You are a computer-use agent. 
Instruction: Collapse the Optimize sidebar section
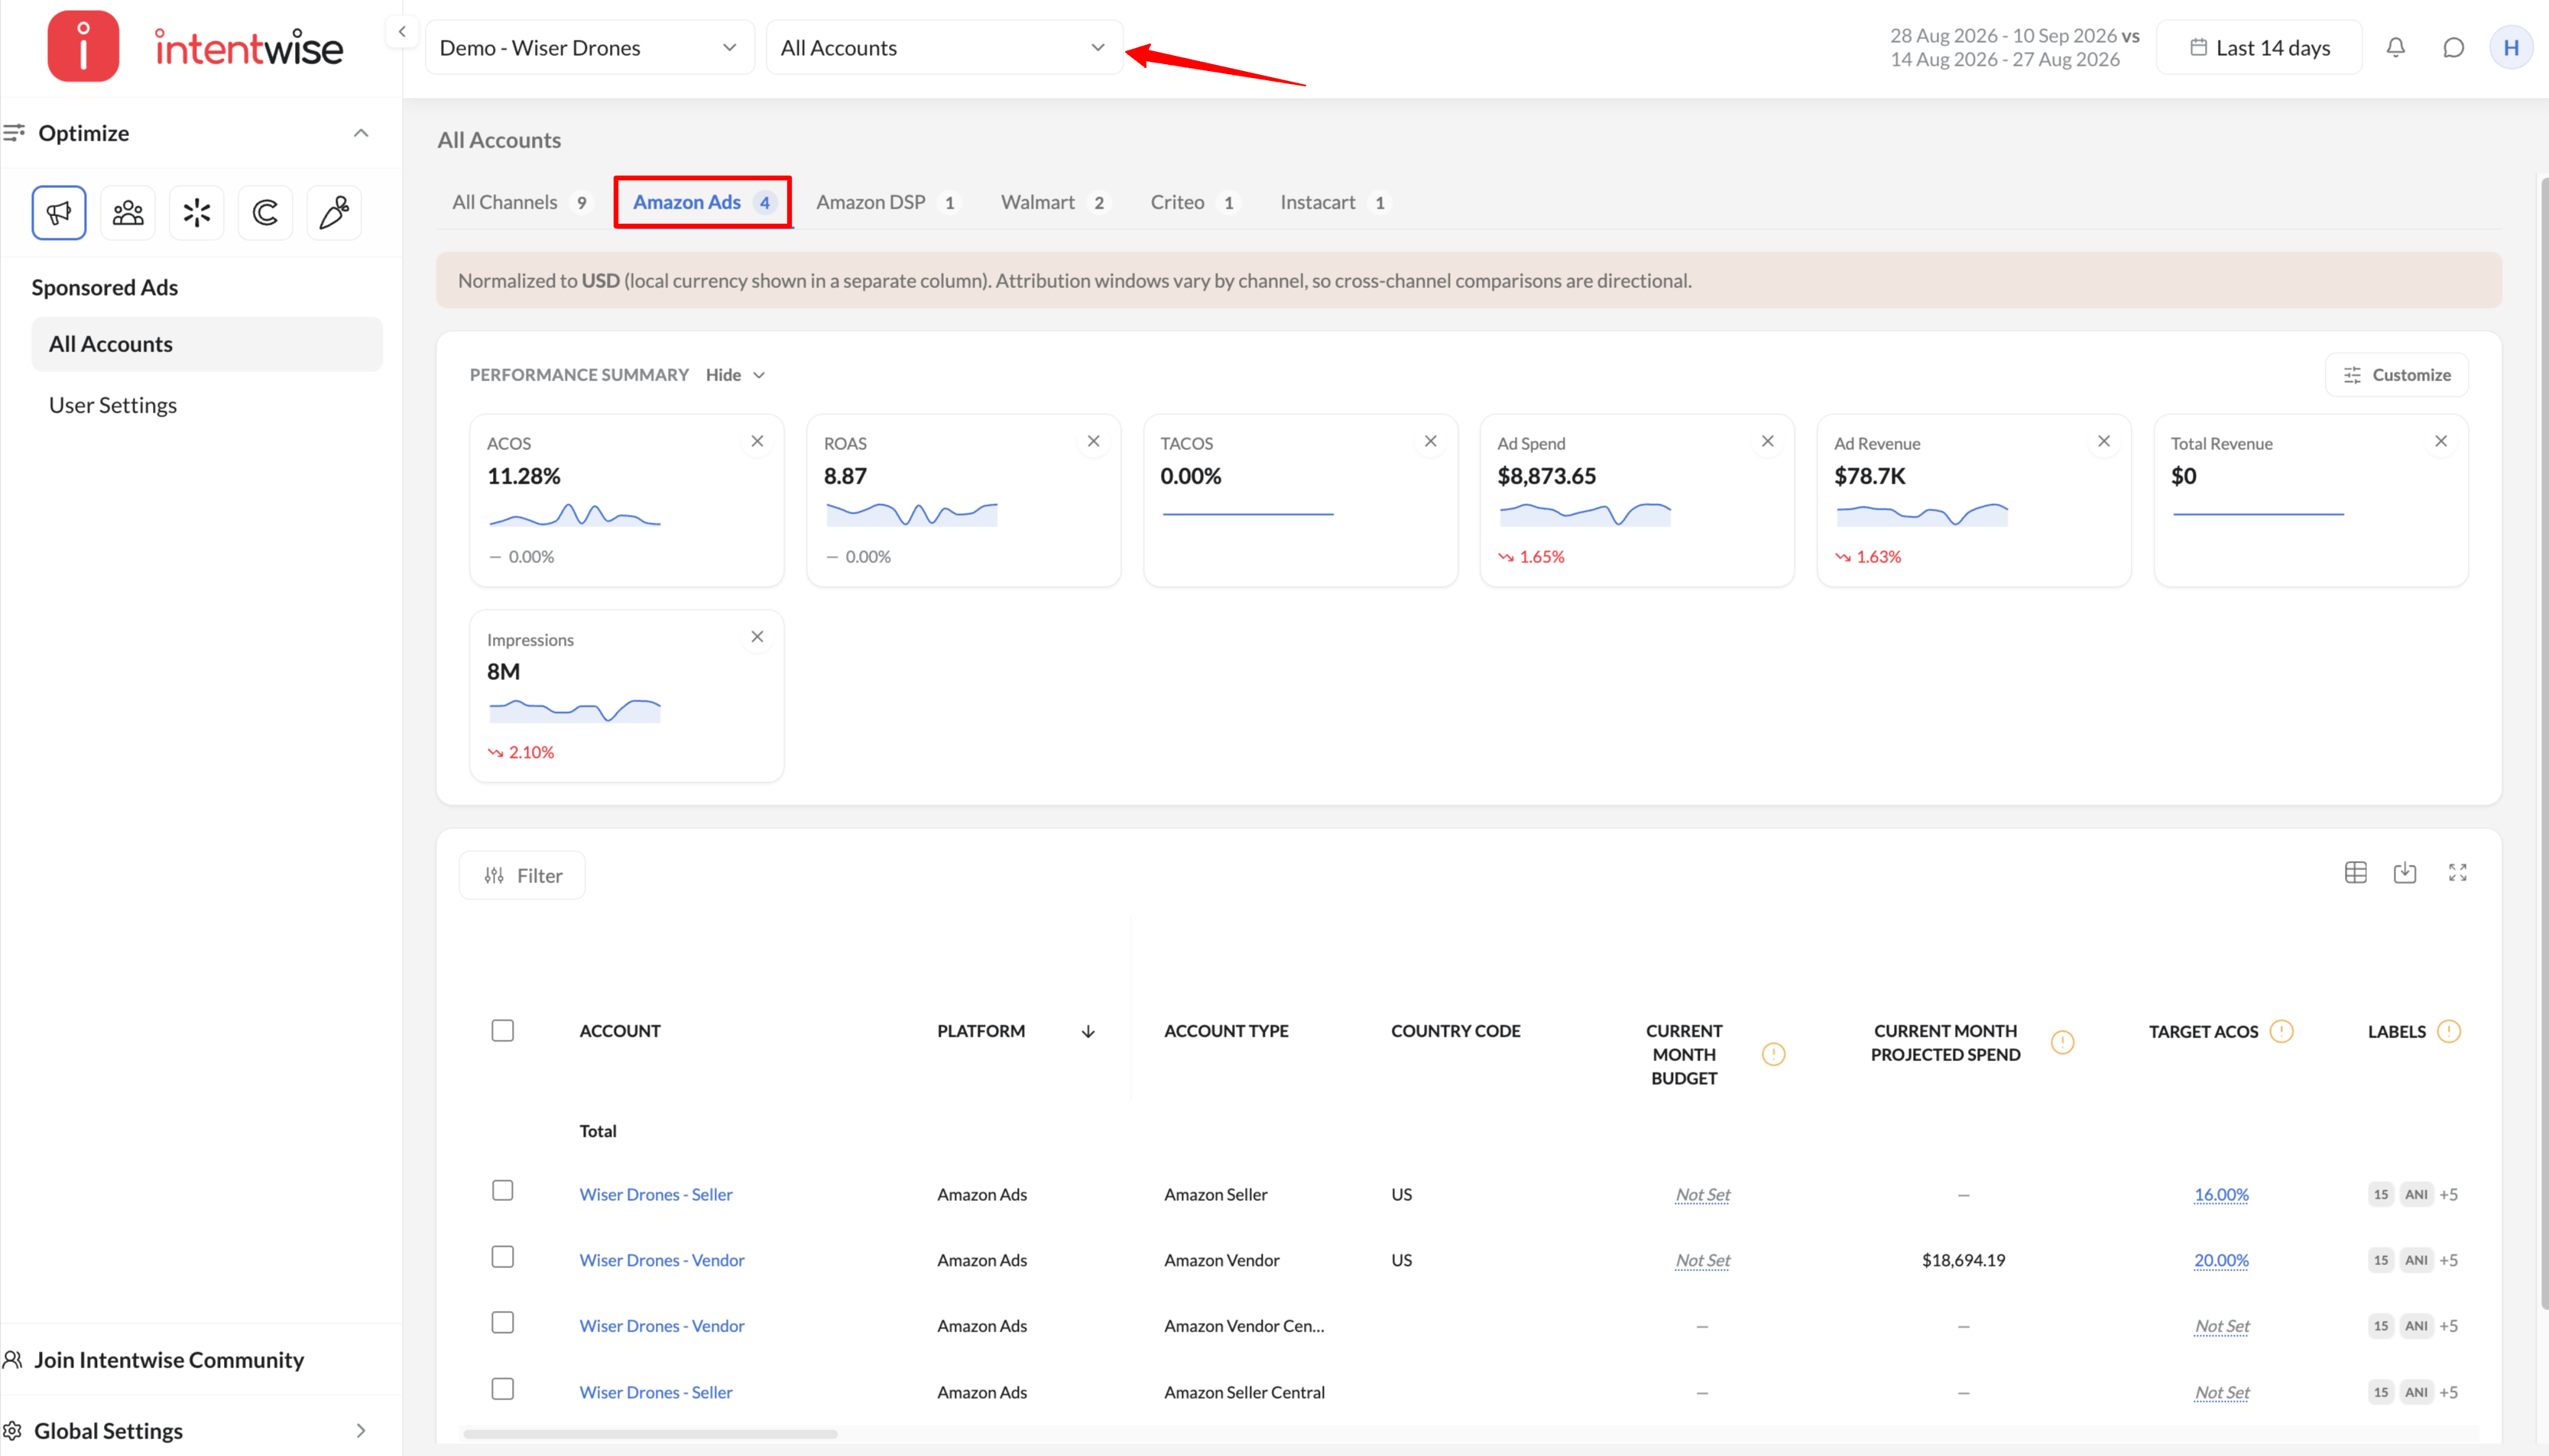point(362,133)
